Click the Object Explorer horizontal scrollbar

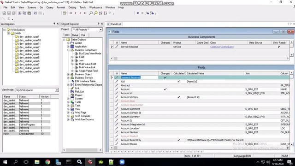click(82, 150)
